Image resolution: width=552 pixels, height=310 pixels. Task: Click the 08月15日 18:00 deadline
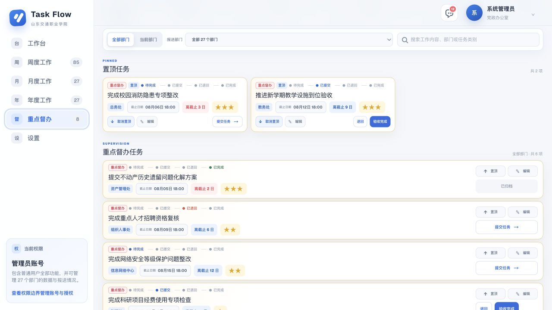pyautogui.click(x=165, y=271)
